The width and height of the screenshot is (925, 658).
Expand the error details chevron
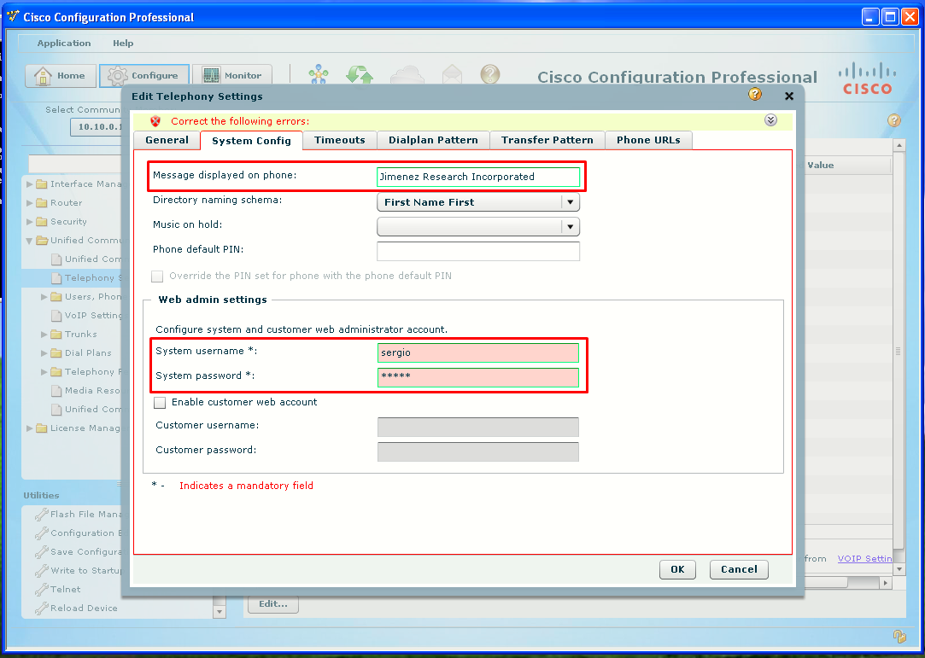pyautogui.click(x=770, y=120)
